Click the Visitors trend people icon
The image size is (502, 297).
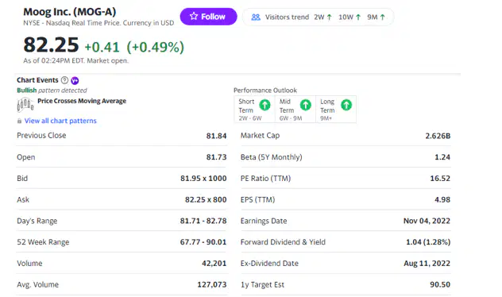pyautogui.click(x=256, y=17)
